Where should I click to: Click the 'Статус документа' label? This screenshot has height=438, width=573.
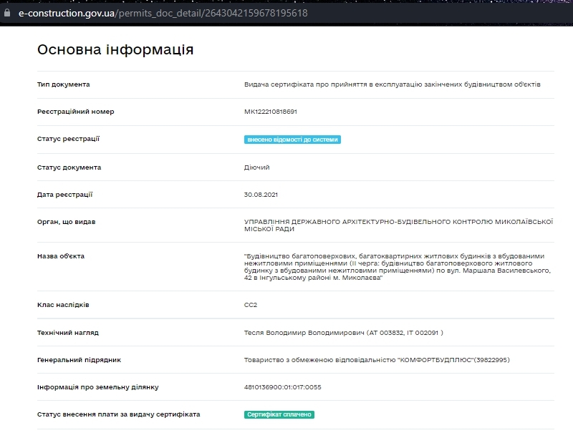coord(69,167)
